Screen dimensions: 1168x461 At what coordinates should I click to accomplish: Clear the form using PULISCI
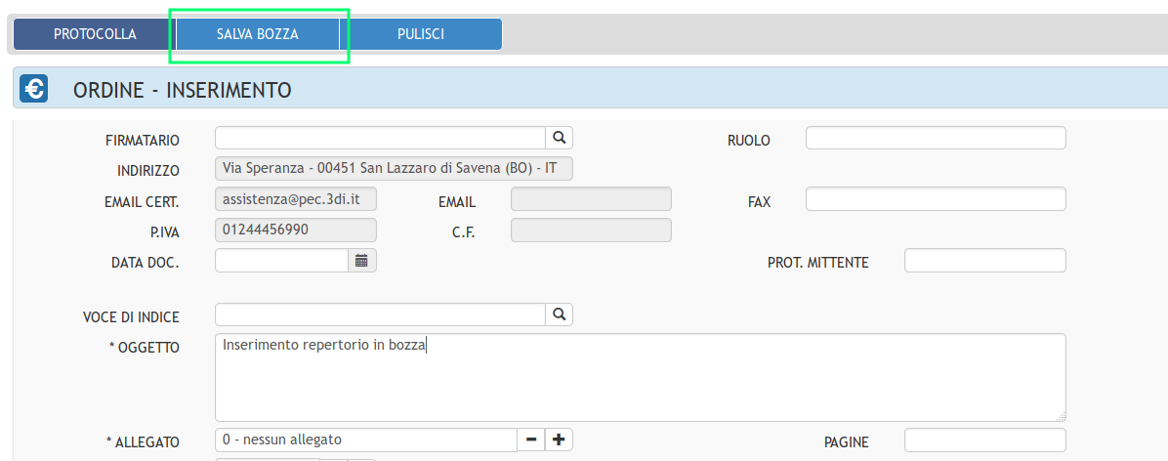click(421, 34)
